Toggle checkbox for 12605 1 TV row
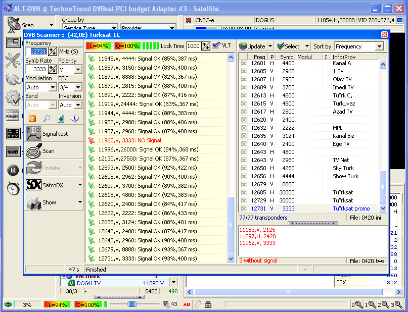Screen dimensions: 408x312 tap(244, 71)
